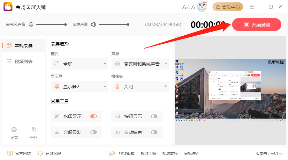The height and width of the screenshot is (160, 288).
Task: Enable the 按钮显示 toggle
Action: (x=154, y=116)
